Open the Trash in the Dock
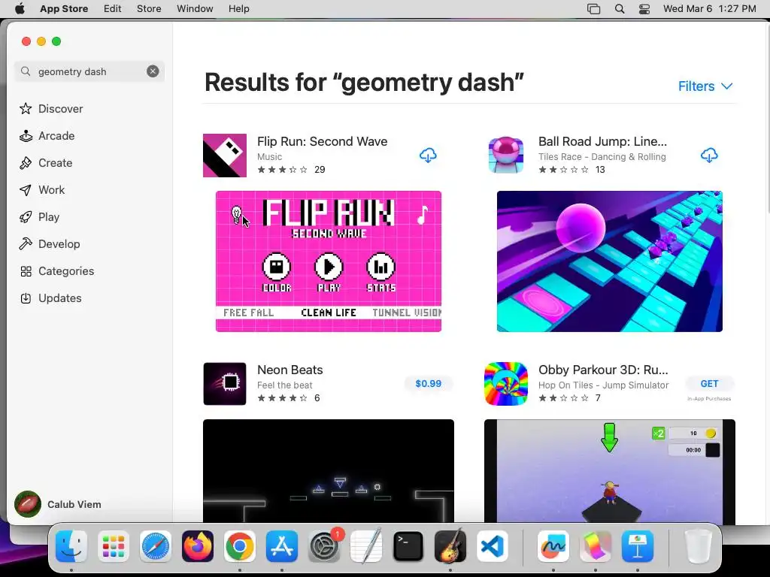 (699, 545)
